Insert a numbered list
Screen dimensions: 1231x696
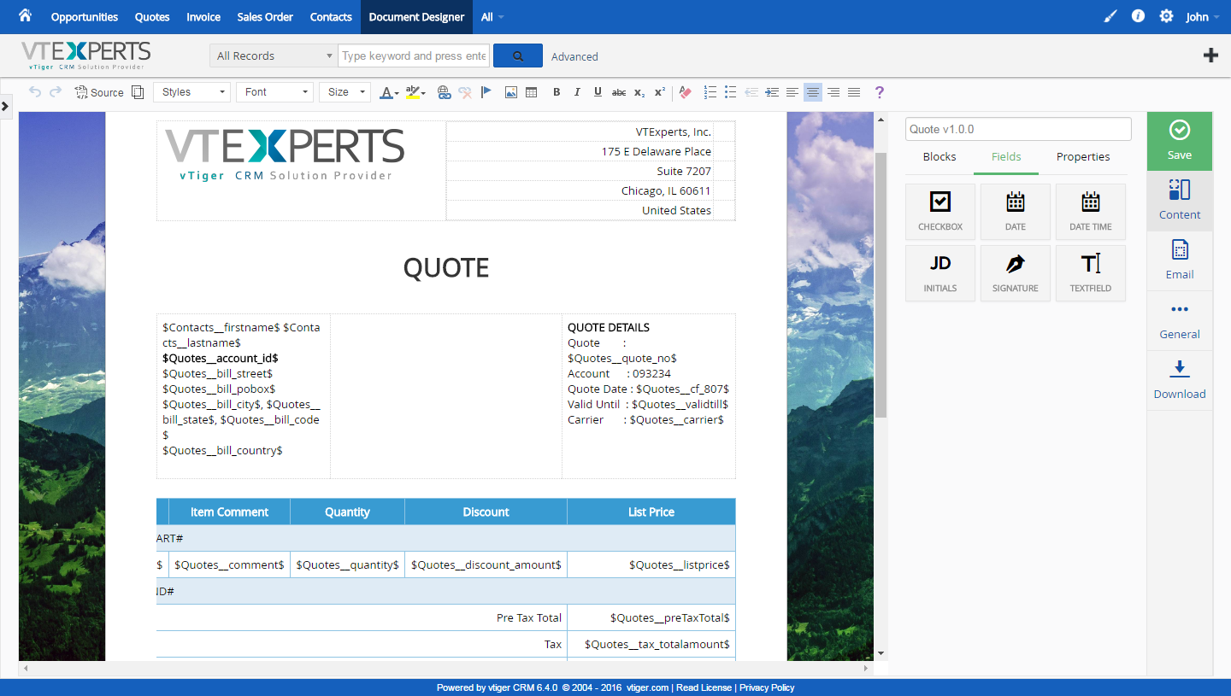[x=710, y=92]
